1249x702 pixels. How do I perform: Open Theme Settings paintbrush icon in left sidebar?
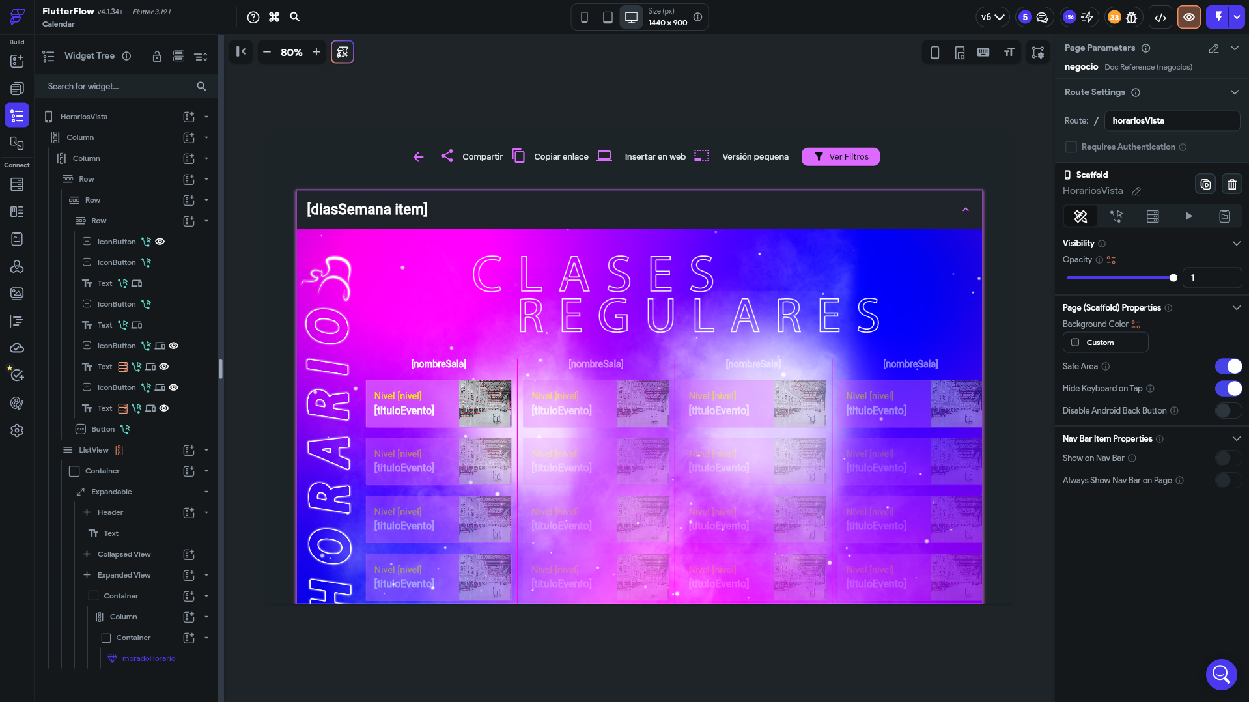click(17, 403)
